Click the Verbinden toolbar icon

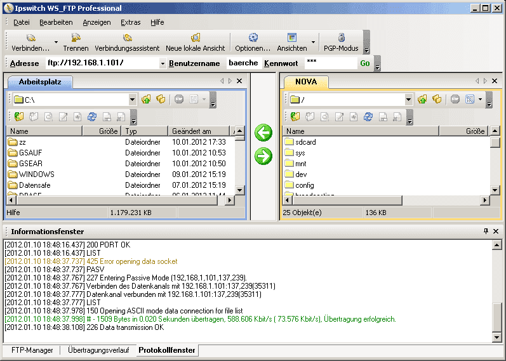click(31, 38)
